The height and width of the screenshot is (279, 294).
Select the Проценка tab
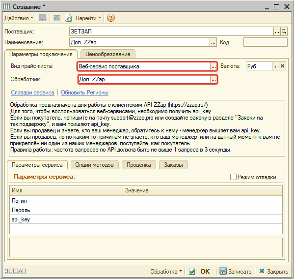click(x=139, y=165)
